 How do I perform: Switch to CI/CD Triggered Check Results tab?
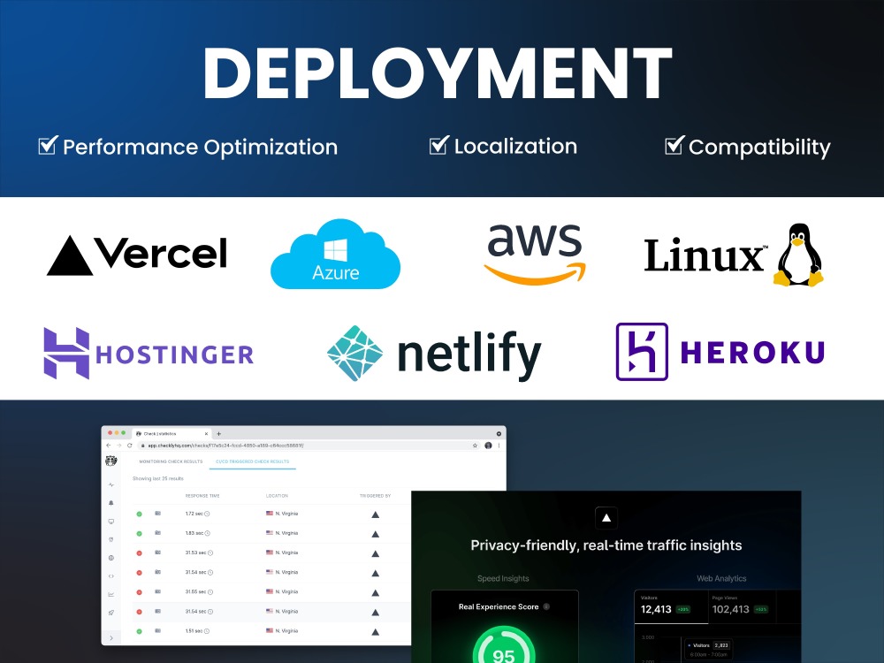(x=253, y=461)
